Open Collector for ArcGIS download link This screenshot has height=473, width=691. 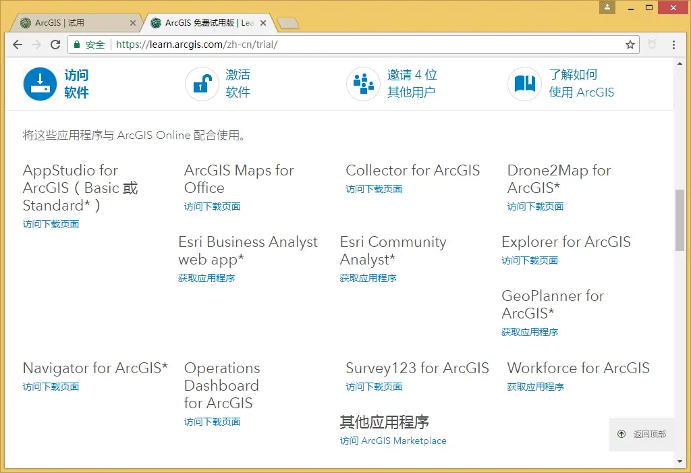coord(374,189)
